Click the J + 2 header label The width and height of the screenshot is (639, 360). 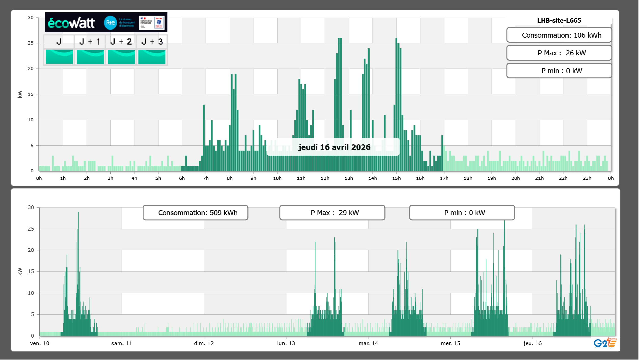(x=121, y=41)
